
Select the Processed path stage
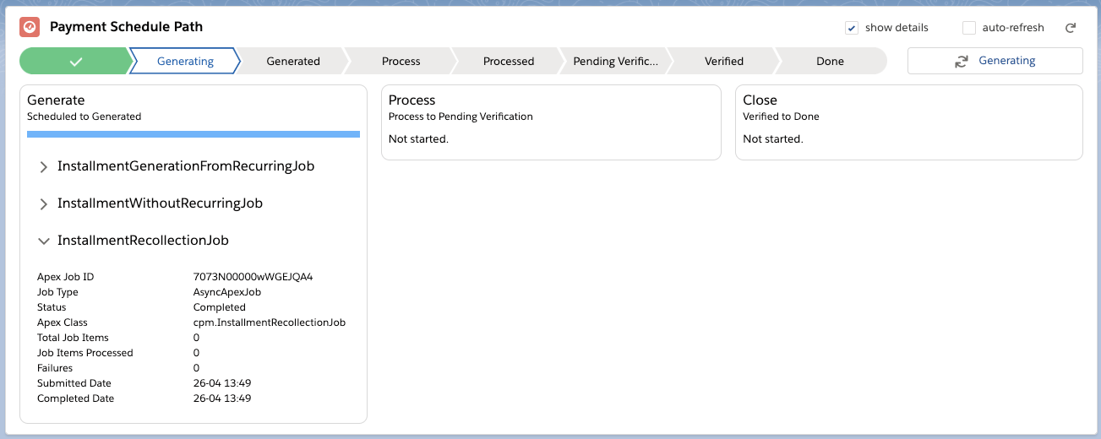[x=509, y=61]
